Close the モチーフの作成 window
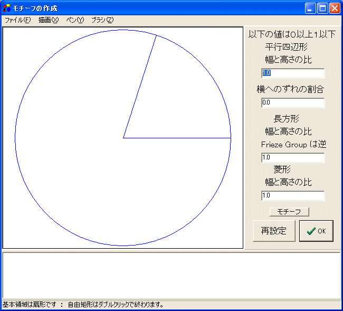 click(335, 8)
